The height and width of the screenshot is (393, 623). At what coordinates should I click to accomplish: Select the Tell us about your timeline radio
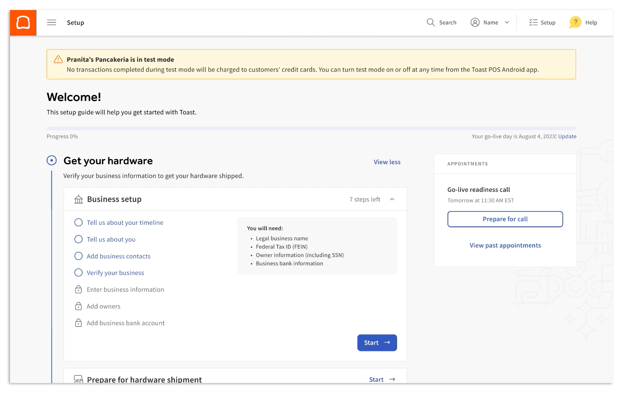[79, 222]
